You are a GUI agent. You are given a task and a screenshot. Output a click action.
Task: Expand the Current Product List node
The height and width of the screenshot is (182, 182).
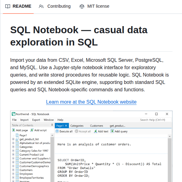[13, 155]
